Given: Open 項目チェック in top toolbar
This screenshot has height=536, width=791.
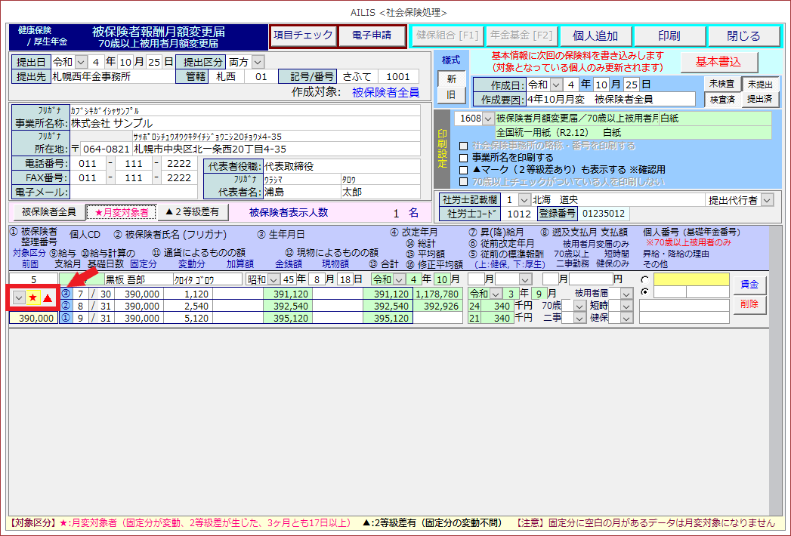Looking at the screenshot, I should pyautogui.click(x=303, y=35).
